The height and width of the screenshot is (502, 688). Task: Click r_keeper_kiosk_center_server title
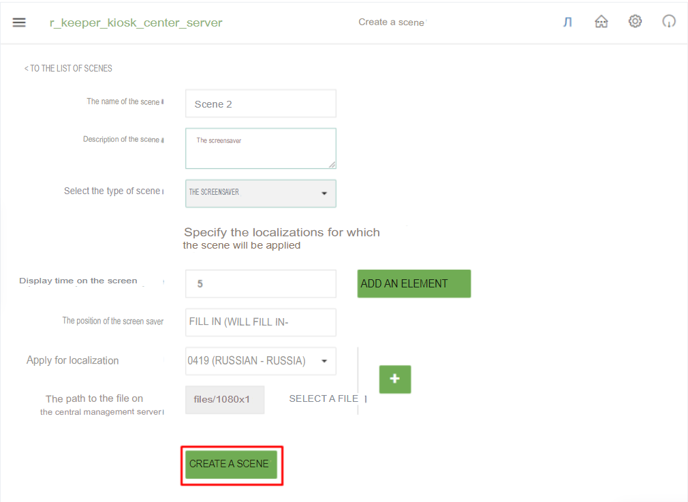136,22
